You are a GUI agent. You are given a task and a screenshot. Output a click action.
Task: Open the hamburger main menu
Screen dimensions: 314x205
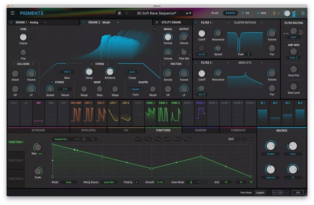click(13, 13)
